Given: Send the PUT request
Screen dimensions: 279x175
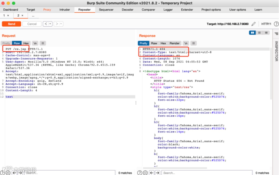Looking at the screenshot, I should [x=11, y=24].
